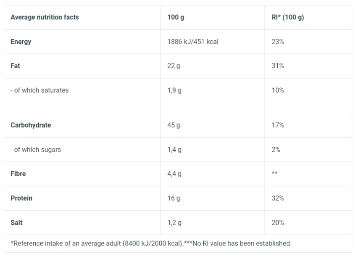Click the 31% fat reference intake
The width and height of the screenshot is (363, 259).
click(278, 66)
